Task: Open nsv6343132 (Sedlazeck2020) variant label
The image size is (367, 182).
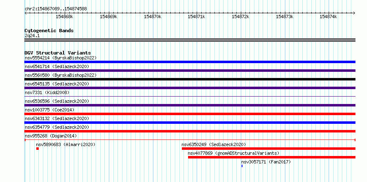Action: click(x=57, y=118)
